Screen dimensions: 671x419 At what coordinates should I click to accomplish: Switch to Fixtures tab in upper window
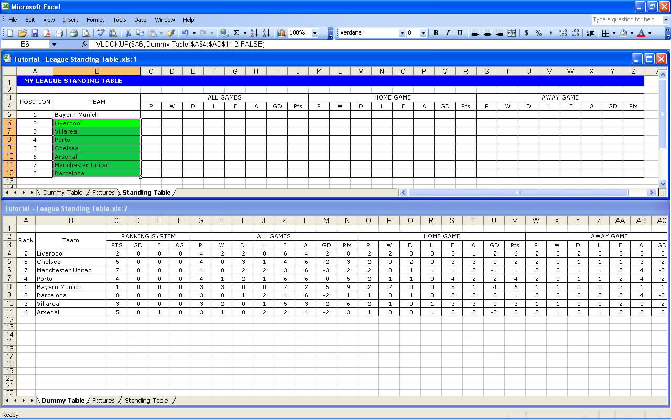tap(103, 193)
